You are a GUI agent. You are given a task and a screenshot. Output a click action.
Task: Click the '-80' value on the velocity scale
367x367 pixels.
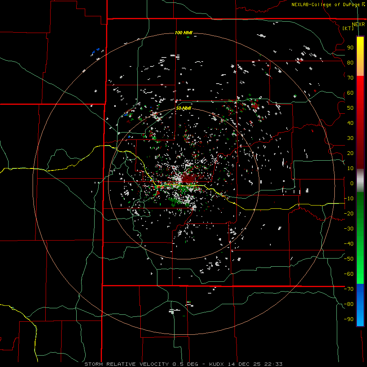pos(349,304)
